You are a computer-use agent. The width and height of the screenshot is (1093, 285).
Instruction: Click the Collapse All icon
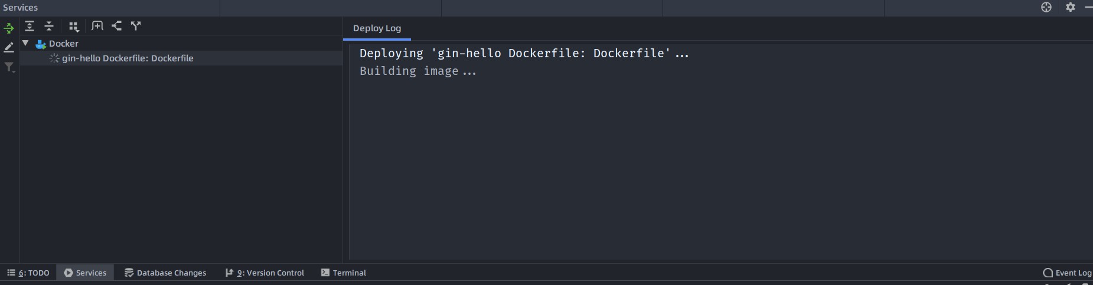49,26
